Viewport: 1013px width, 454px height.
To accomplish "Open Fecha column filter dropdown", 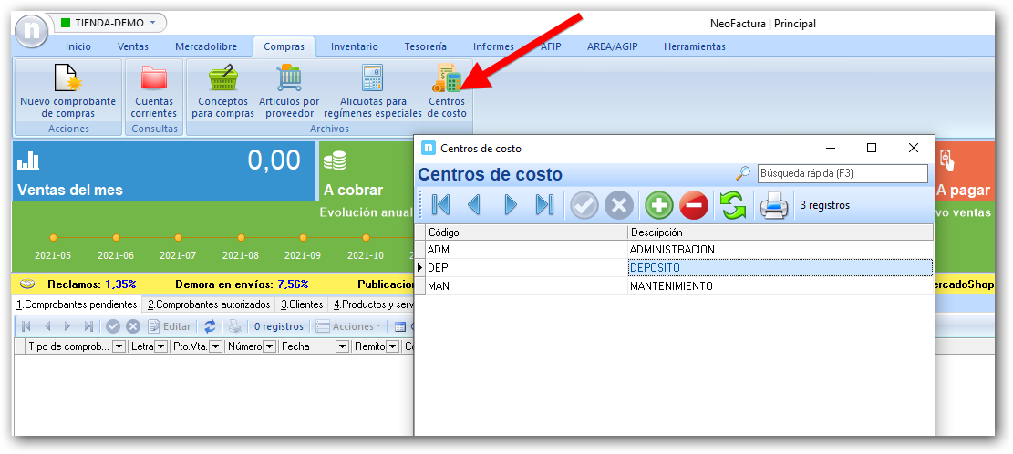I will pos(342,346).
